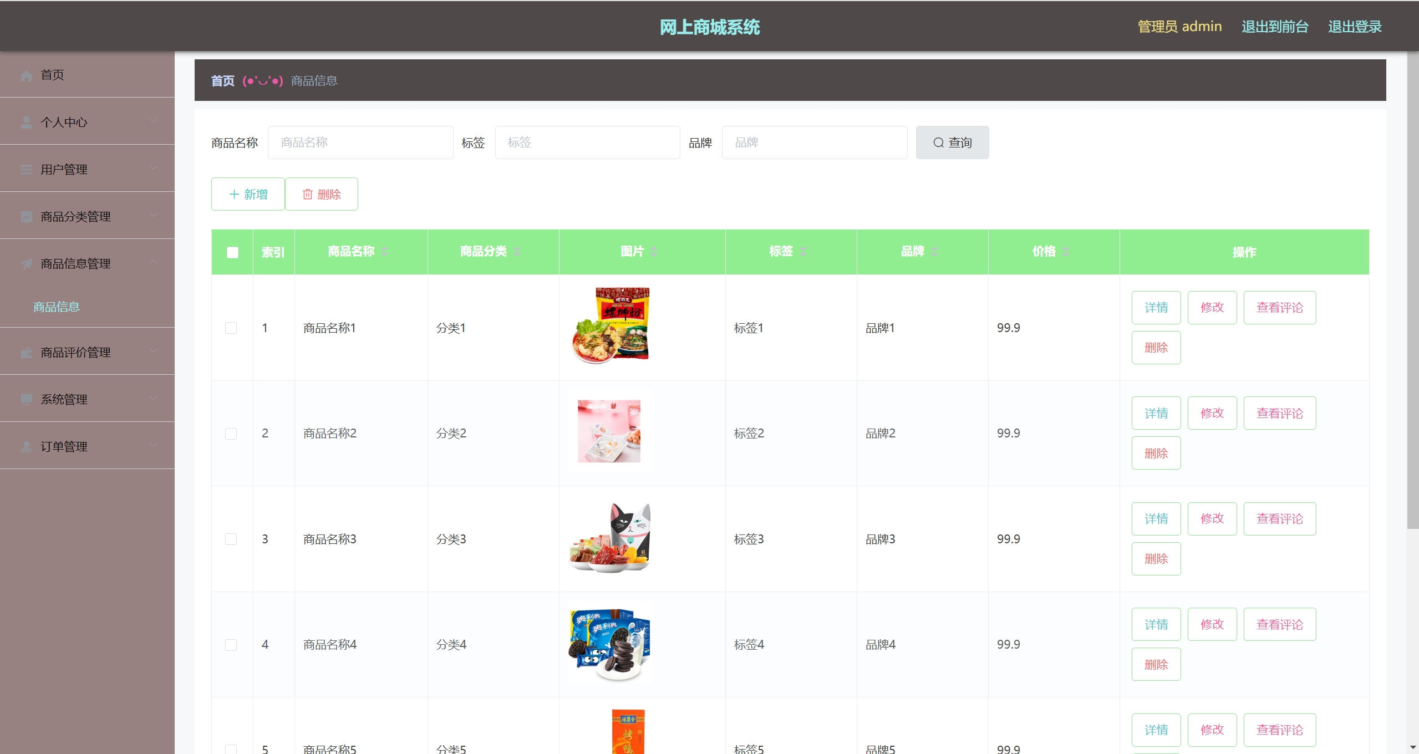Focus the 品牌 search input field
Screen dimensions: 1419x754
click(815, 142)
